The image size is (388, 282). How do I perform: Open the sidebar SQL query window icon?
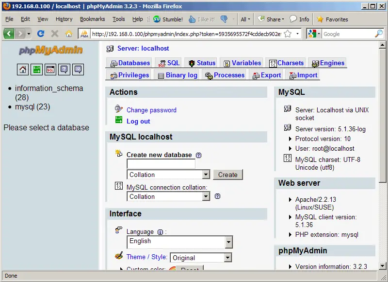pyautogui.click(x=50, y=70)
